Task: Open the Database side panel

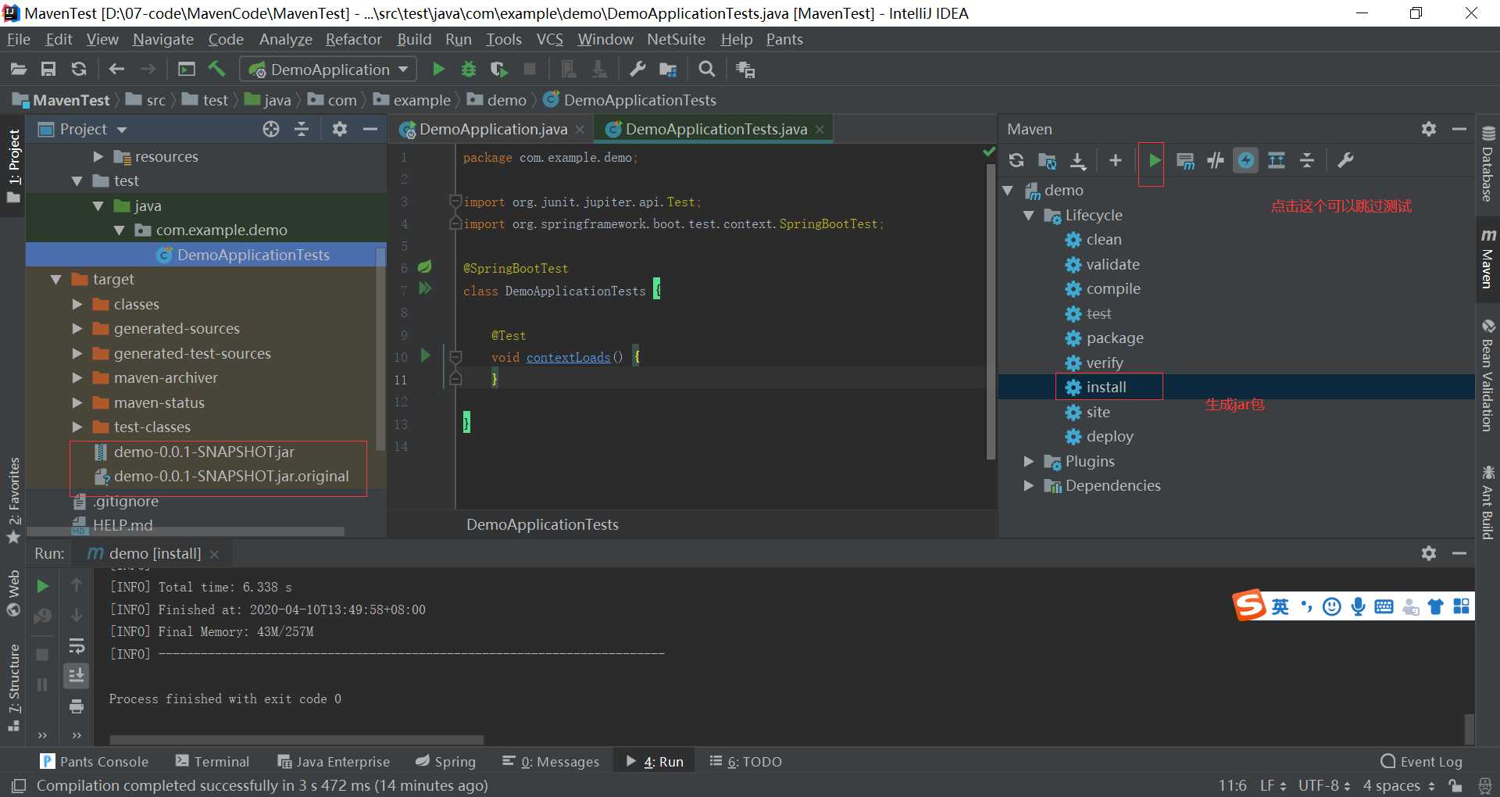Action: [x=1487, y=163]
